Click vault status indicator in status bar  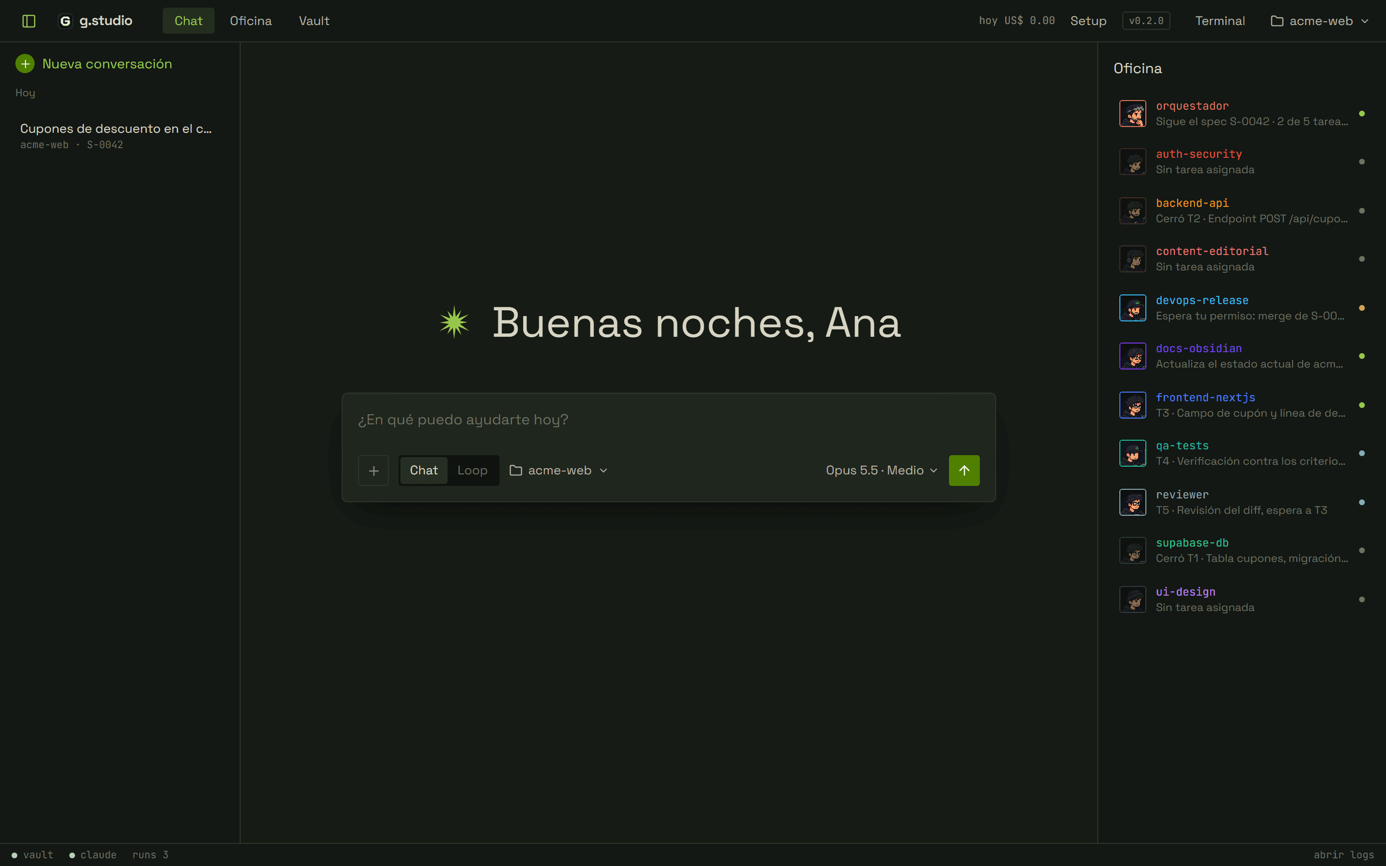click(33, 854)
